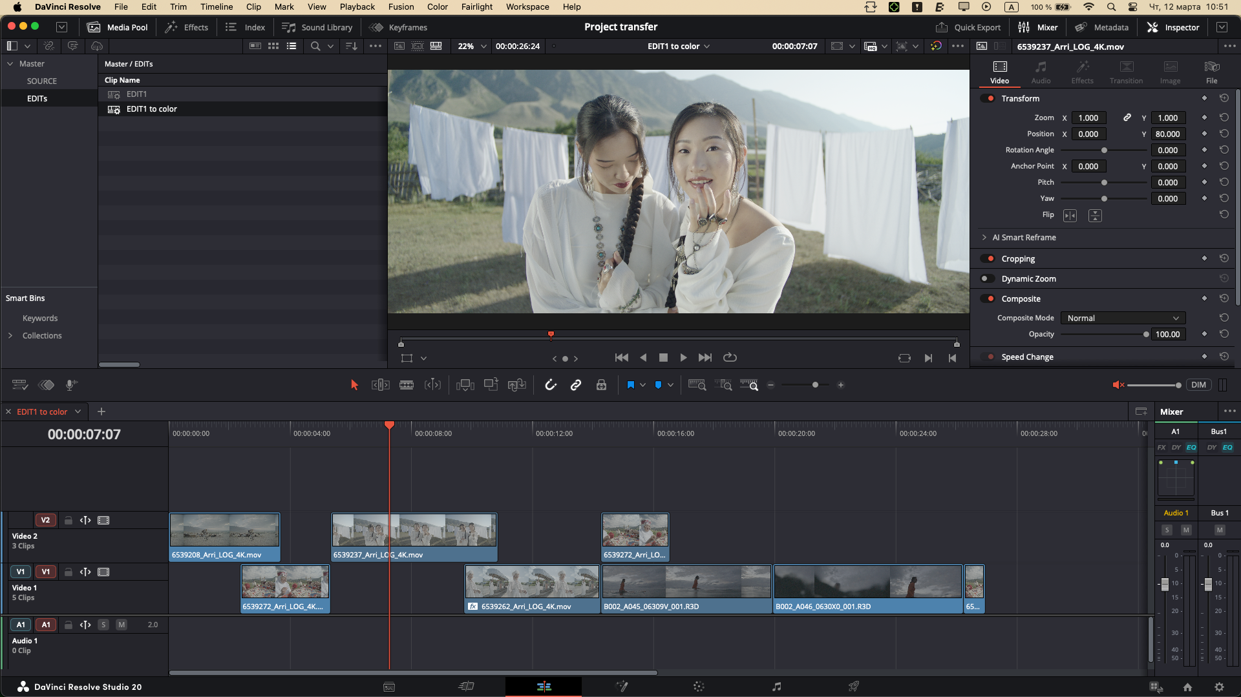The height and width of the screenshot is (697, 1241).
Task: Enable Dynamic Zoom in the Inspector
Action: coord(988,278)
